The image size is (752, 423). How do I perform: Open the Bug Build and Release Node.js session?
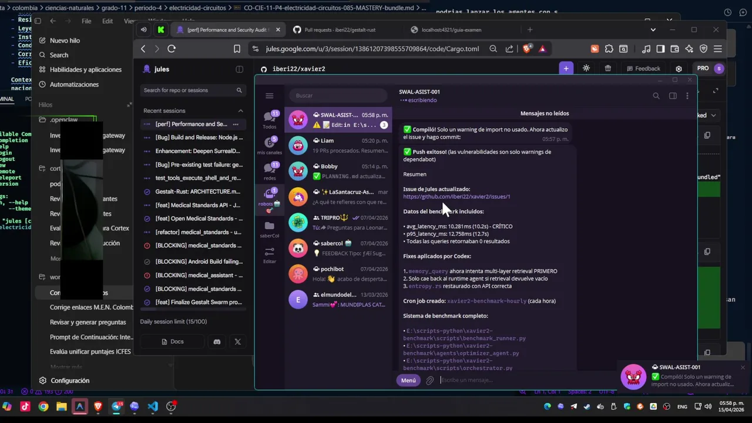193,137
